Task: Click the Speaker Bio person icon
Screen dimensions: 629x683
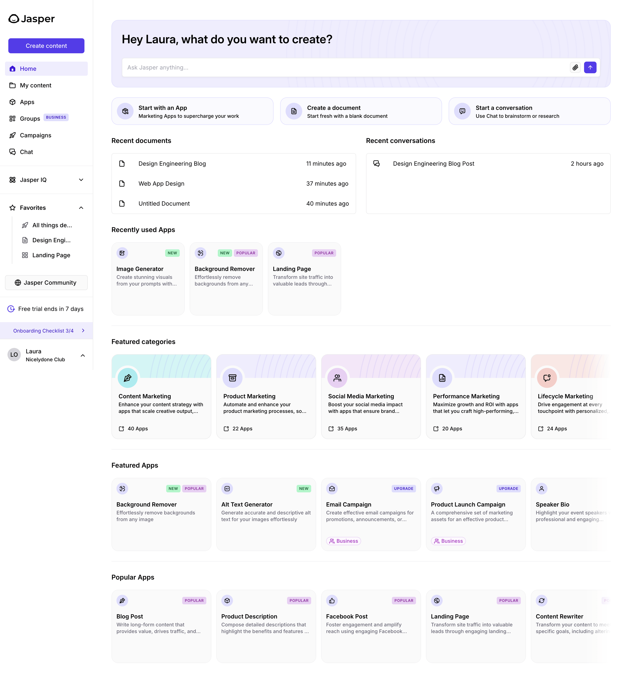Action: point(541,488)
